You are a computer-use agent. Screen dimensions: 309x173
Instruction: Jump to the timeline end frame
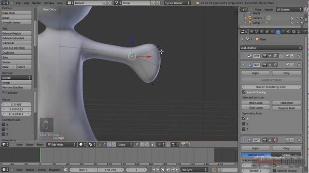tap(177, 170)
